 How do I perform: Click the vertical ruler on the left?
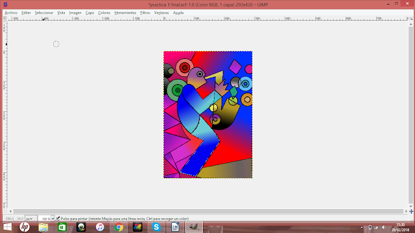5,115
